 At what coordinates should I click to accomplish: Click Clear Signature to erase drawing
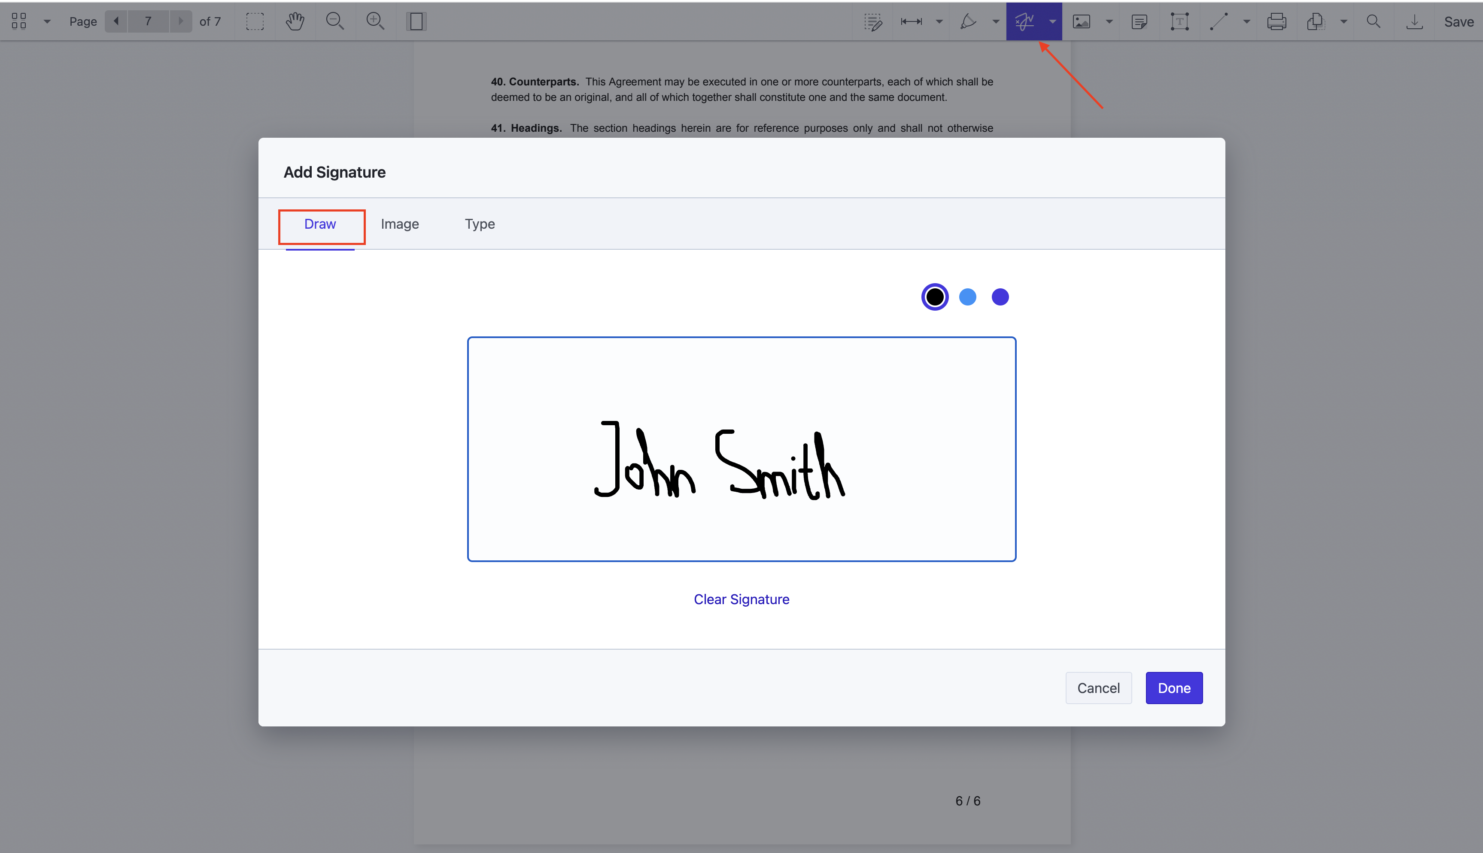741,599
